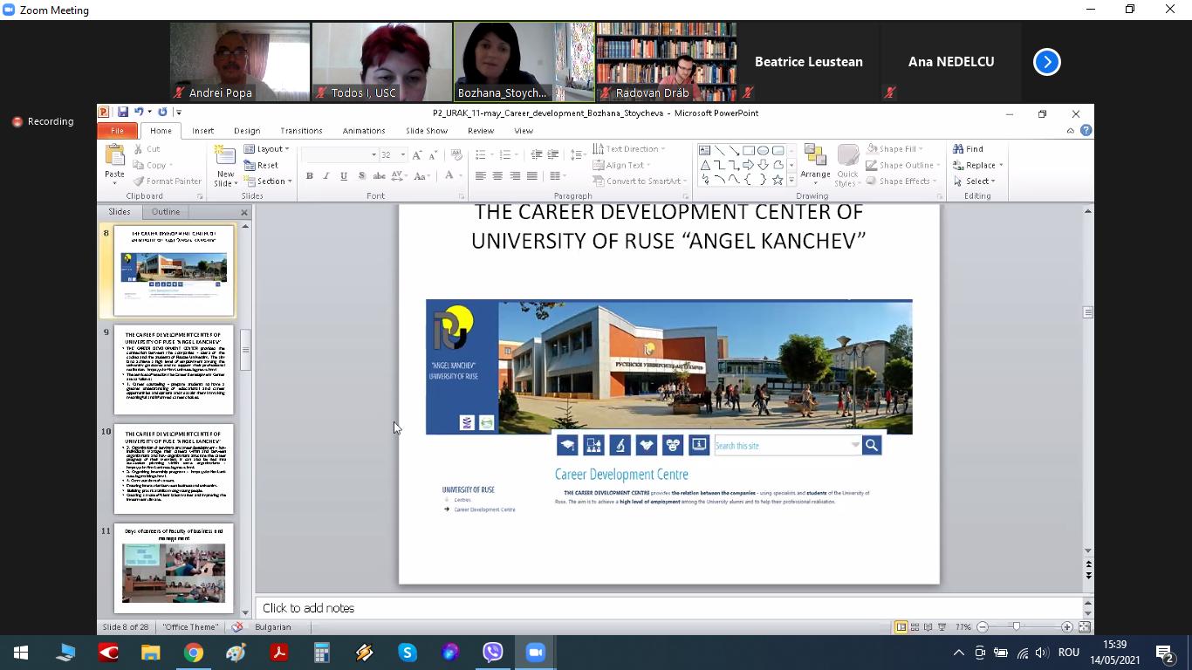Click Find with the binoculars icon
The image size is (1192, 670).
click(968, 148)
